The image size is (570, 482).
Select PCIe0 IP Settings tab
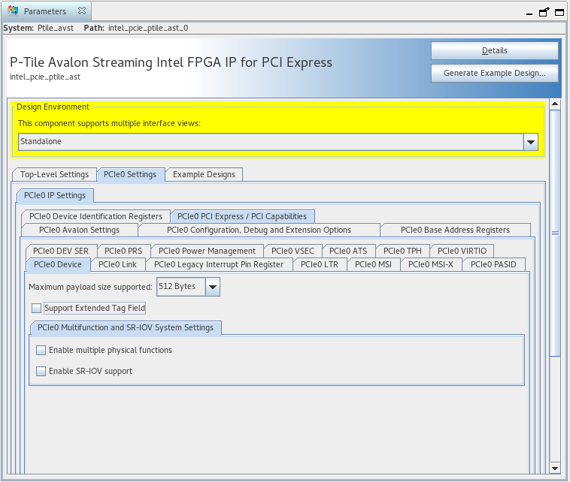pyautogui.click(x=55, y=195)
